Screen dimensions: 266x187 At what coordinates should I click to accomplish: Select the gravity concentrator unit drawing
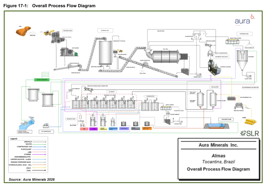click(x=210, y=53)
